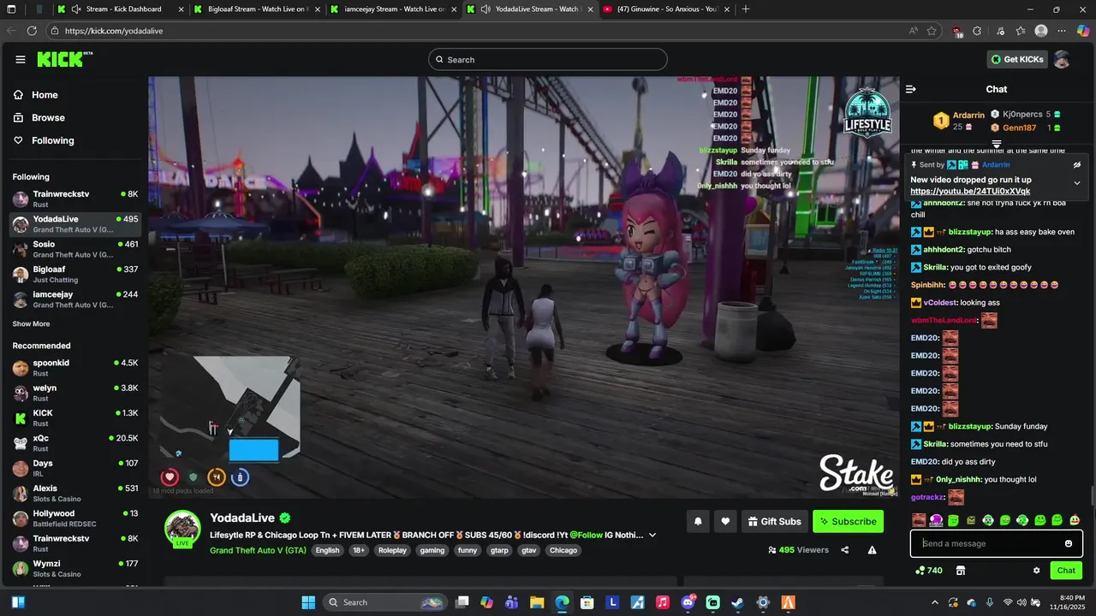
Task: Add page to favorites star
Action: (x=933, y=31)
